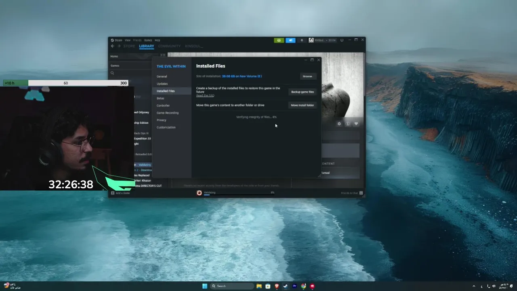
Task: Open the Games menu
Action: coord(148,40)
